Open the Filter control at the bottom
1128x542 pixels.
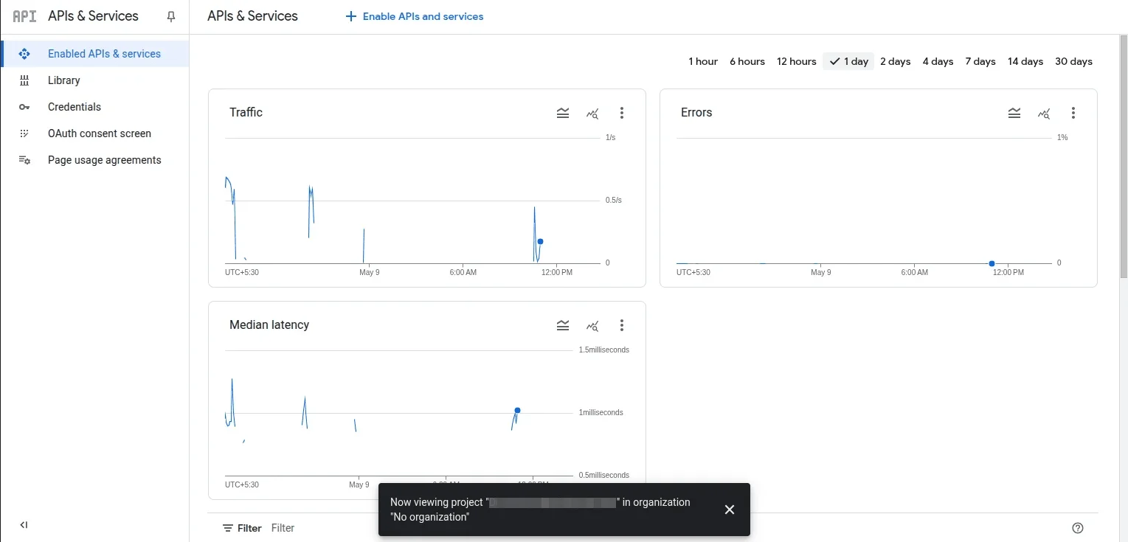tap(242, 528)
